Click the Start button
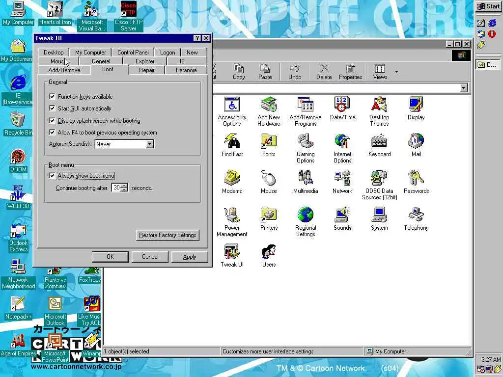This screenshot has width=503, height=377. (x=489, y=6)
